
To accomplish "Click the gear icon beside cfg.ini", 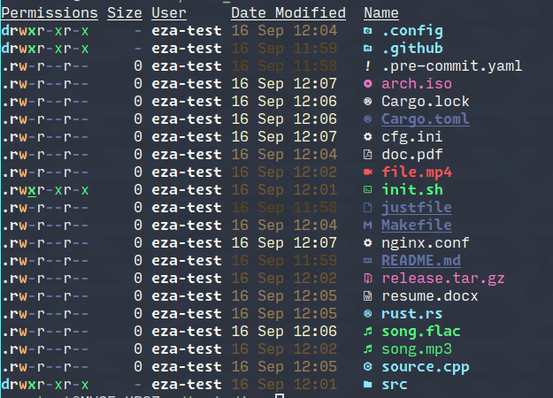I will click(x=368, y=137).
